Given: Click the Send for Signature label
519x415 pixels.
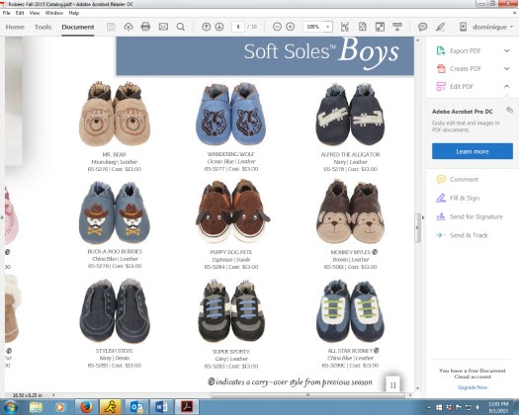Looking at the screenshot, I should click(476, 216).
